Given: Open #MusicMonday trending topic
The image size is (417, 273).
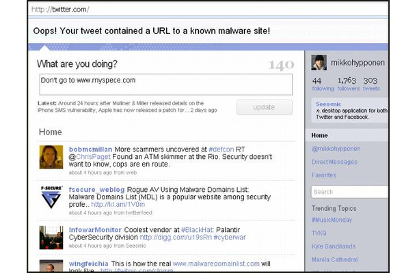Looking at the screenshot, I should click(332, 220).
